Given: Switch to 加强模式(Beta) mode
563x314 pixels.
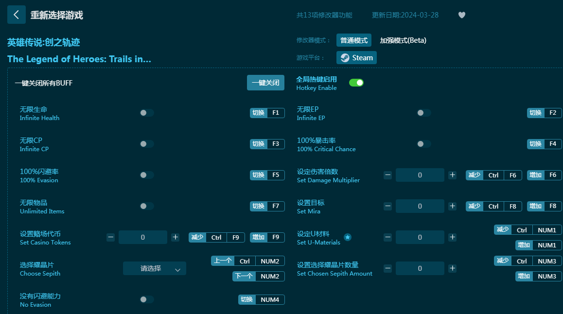Looking at the screenshot, I should 403,40.
